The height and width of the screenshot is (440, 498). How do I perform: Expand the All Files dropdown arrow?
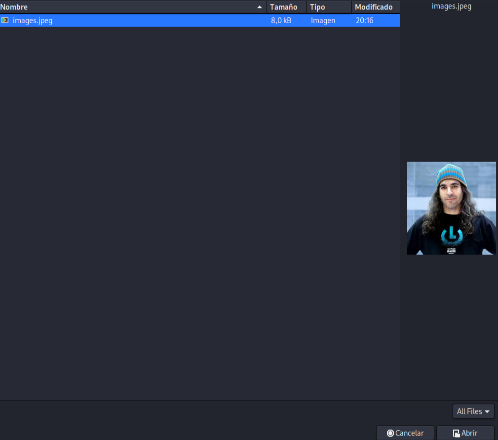[487, 411]
